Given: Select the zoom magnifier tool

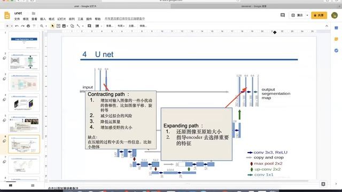Looking at the screenshot, I should point(42,26).
